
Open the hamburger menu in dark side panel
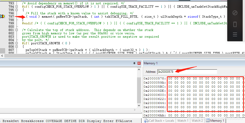[x=235, y=34]
